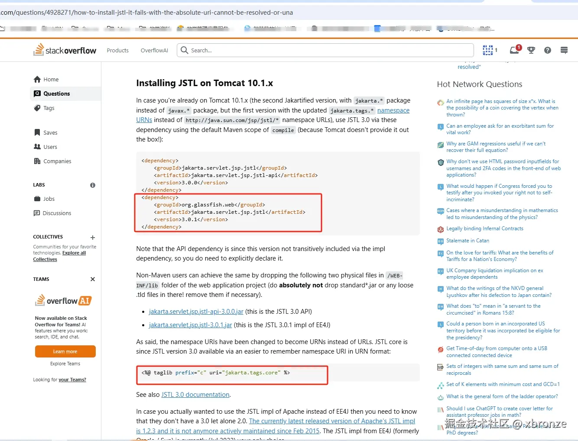578x441 pixels.
Task: Click the Learn more button
Action: (65, 351)
